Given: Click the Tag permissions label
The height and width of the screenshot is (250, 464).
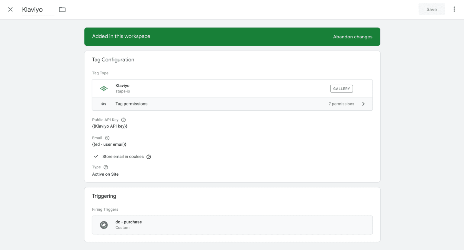Looking at the screenshot, I should pyautogui.click(x=131, y=104).
